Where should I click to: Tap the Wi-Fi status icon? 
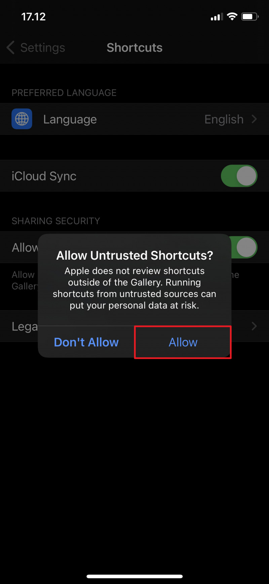(232, 17)
